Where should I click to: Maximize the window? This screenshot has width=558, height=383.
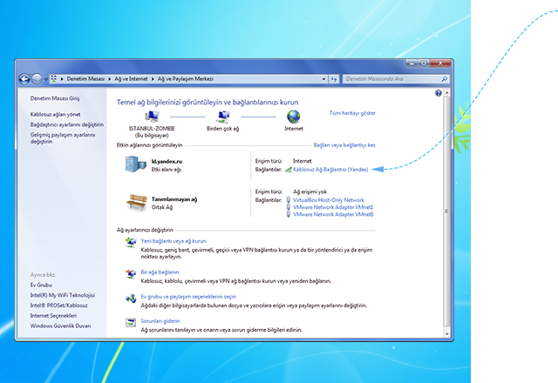click(x=424, y=64)
